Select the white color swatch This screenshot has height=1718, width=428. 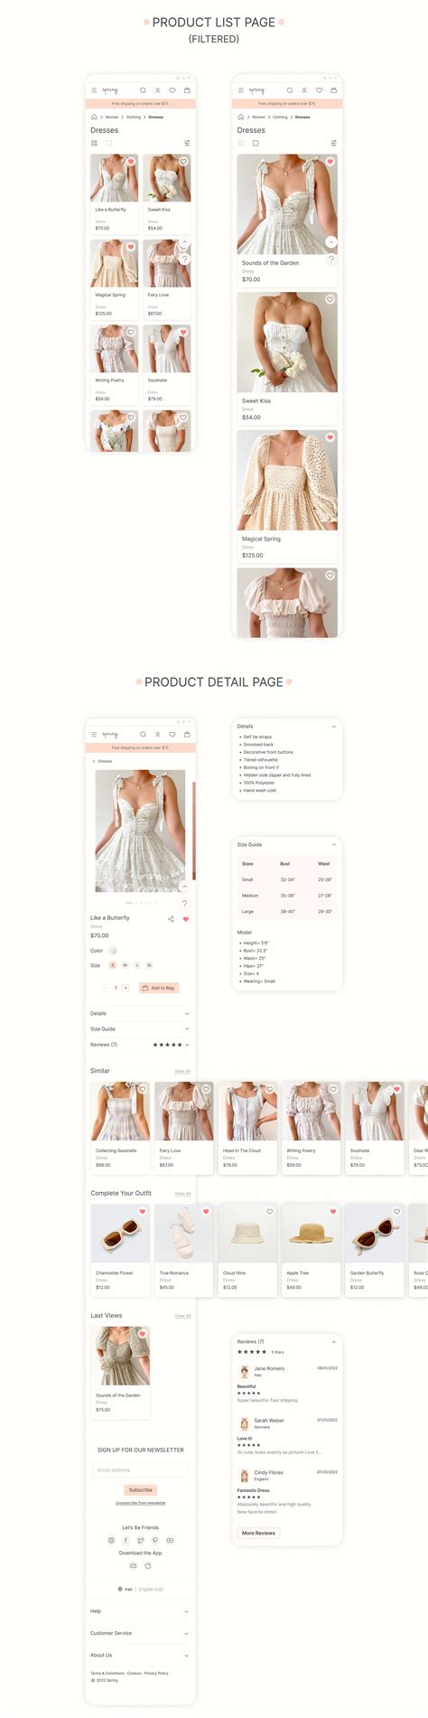coord(113,951)
